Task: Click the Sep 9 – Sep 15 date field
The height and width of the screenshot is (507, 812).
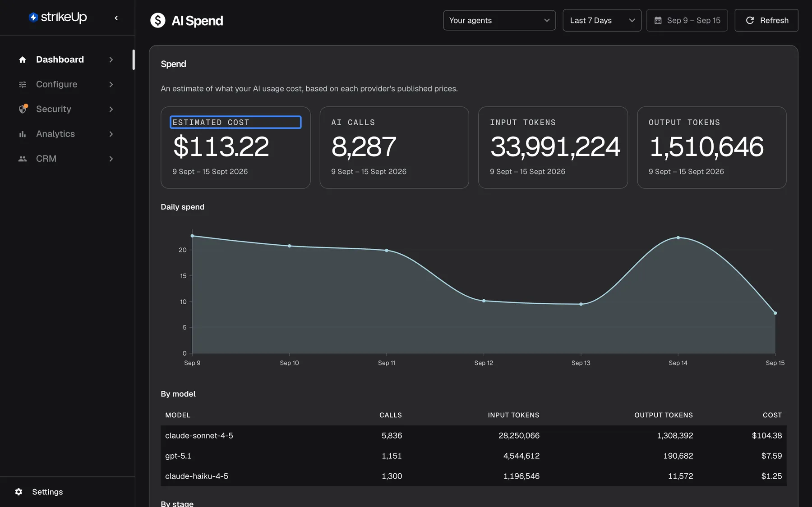Action: 687,20
